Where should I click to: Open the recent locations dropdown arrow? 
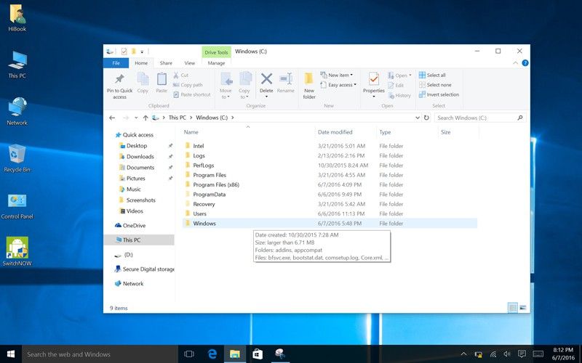136,118
